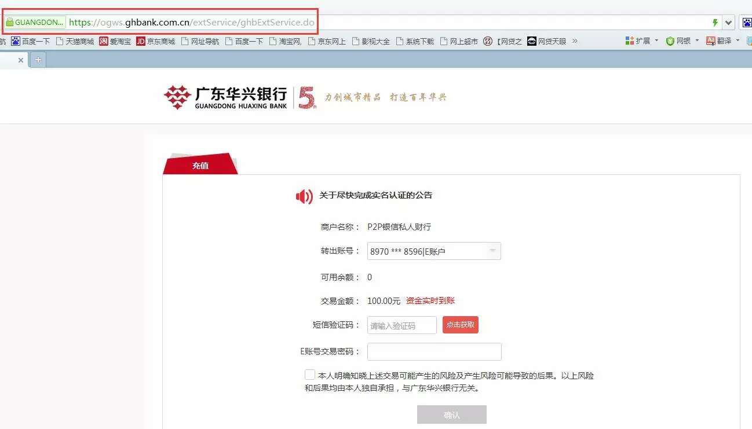This screenshot has height=429, width=752.
Task: Open the 网贷天眼 bookmark
Action: pyautogui.click(x=547, y=41)
